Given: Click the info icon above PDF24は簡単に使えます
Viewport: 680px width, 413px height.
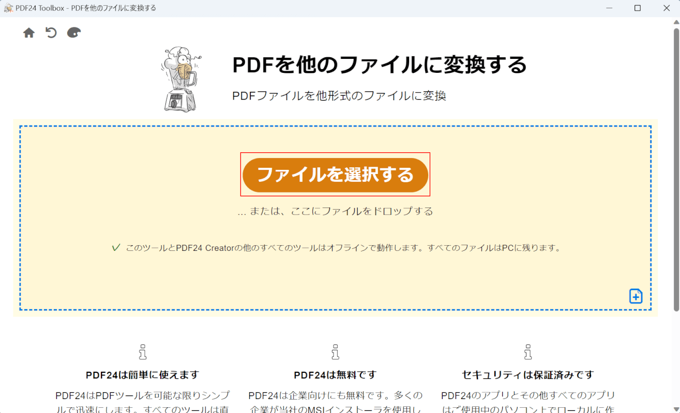Looking at the screenshot, I should 143,352.
